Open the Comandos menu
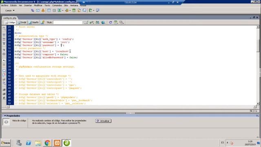This screenshot has width=261, height=147. click(57, 5)
